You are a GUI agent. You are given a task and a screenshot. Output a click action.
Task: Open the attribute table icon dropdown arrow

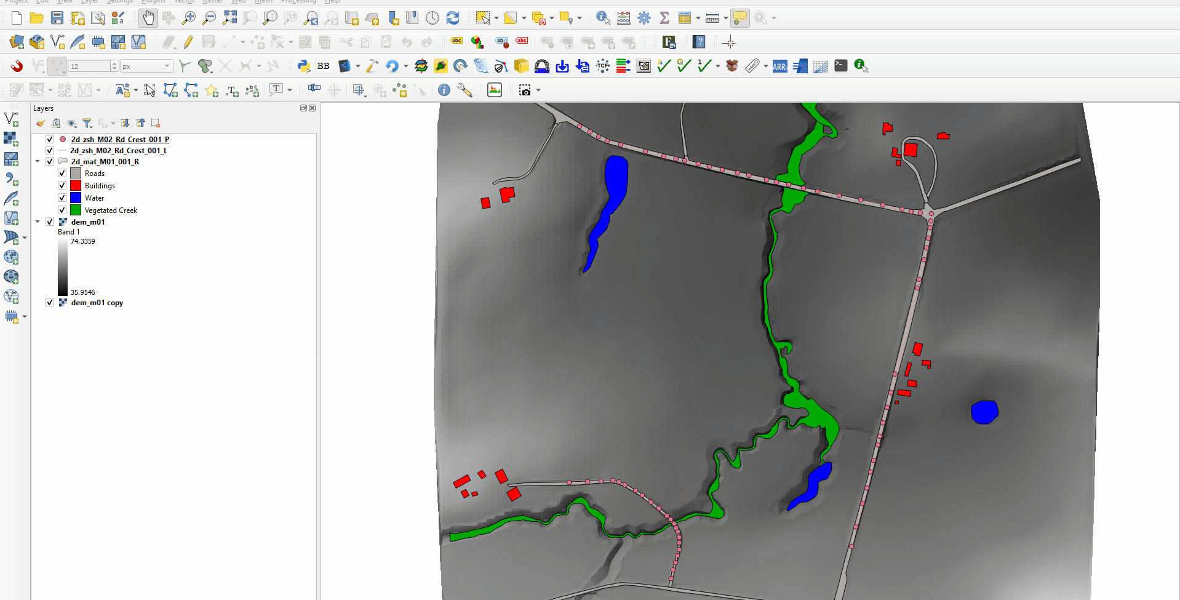click(x=698, y=18)
